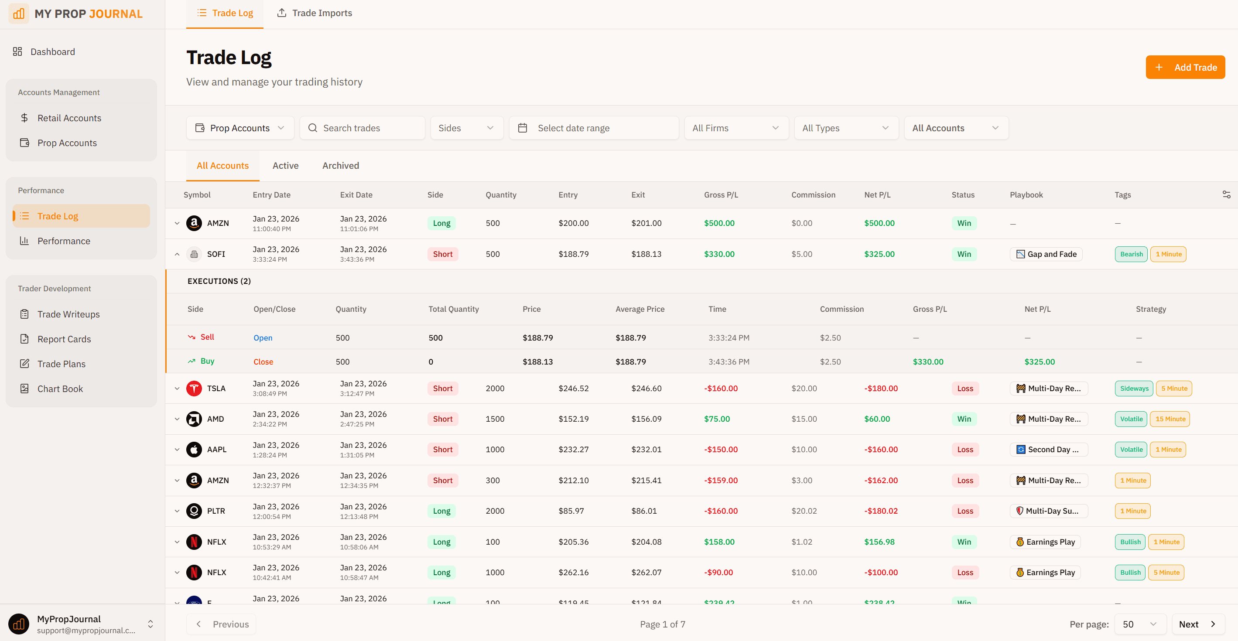Expand the AAPL trade row
Image resolution: width=1238 pixels, height=641 pixels.
tap(177, 449)
